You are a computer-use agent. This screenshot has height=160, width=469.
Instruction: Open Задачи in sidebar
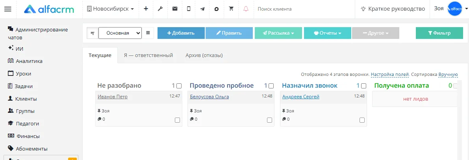(20, 86)
